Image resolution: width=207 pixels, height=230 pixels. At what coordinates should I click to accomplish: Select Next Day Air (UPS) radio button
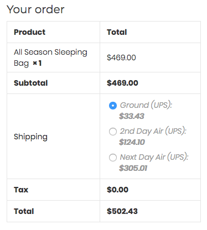113,158
